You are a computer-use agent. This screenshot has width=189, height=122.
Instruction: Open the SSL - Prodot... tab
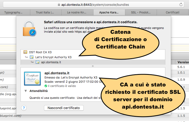pyautogui.click(x=141, y=12)
